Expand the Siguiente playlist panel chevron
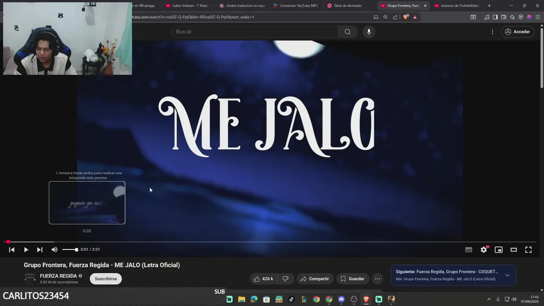The height and width of the screenshot is (306, 544). click(x=507, y=275)
